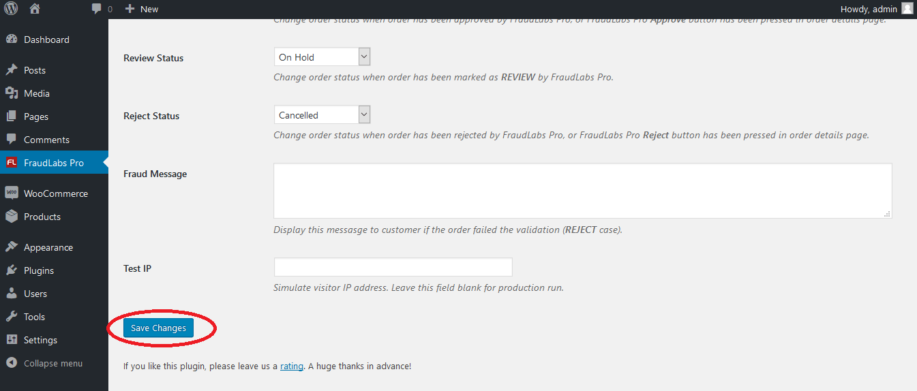Focus the Fraud Message text area
The image size is (917, 391).
click(x=583, y=191)
